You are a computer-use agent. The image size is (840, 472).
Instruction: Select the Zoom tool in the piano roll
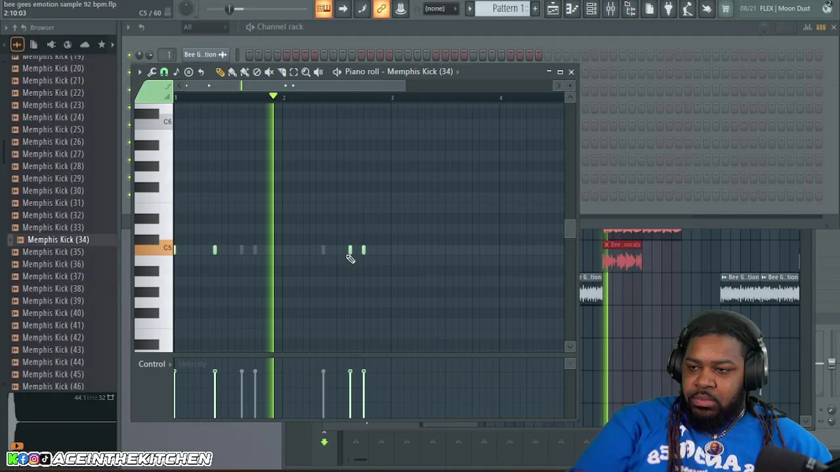tap(306, 72)
